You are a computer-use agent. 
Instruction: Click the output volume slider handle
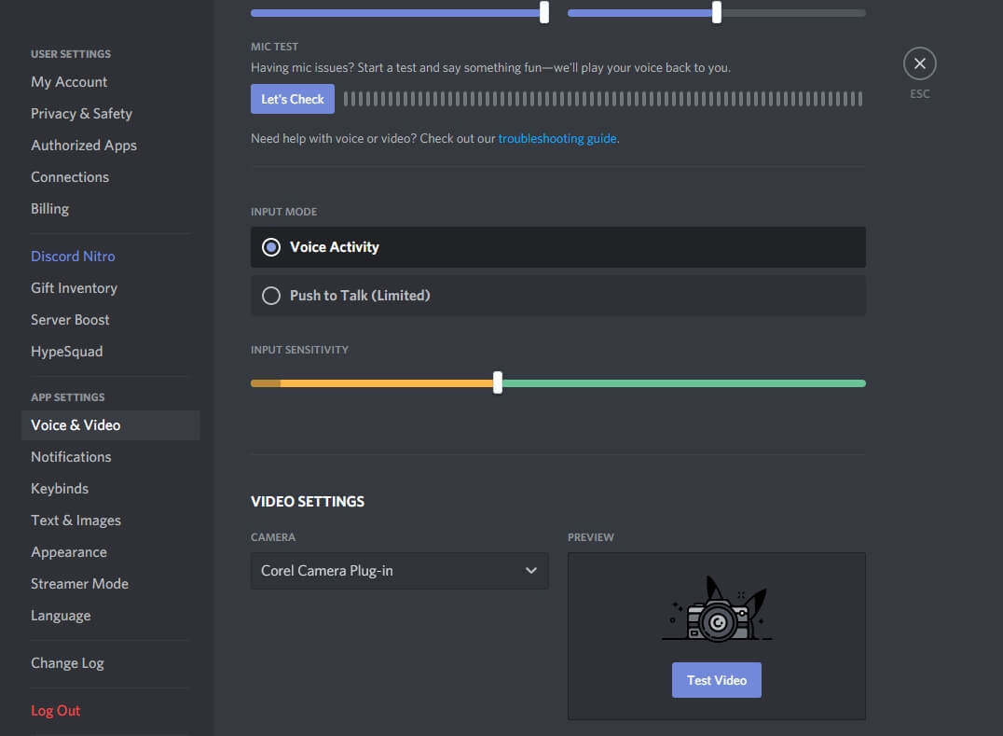[717, 11]
